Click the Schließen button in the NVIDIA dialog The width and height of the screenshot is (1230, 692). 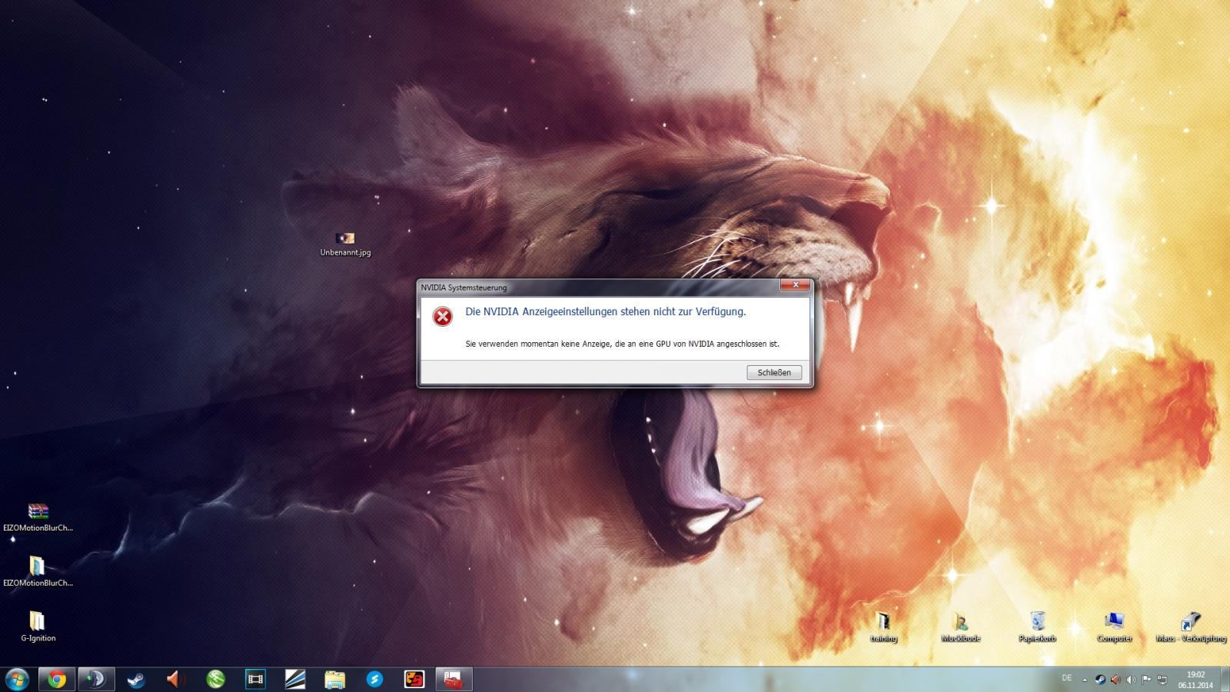coord(774,372)
